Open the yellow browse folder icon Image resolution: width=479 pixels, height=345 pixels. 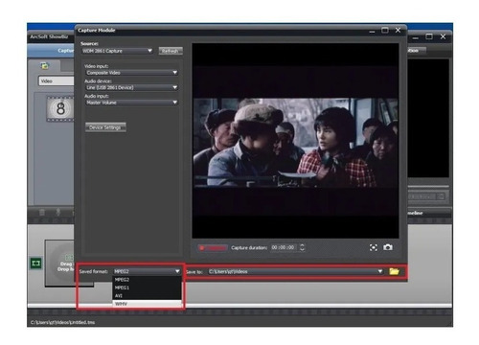[395, 271]
